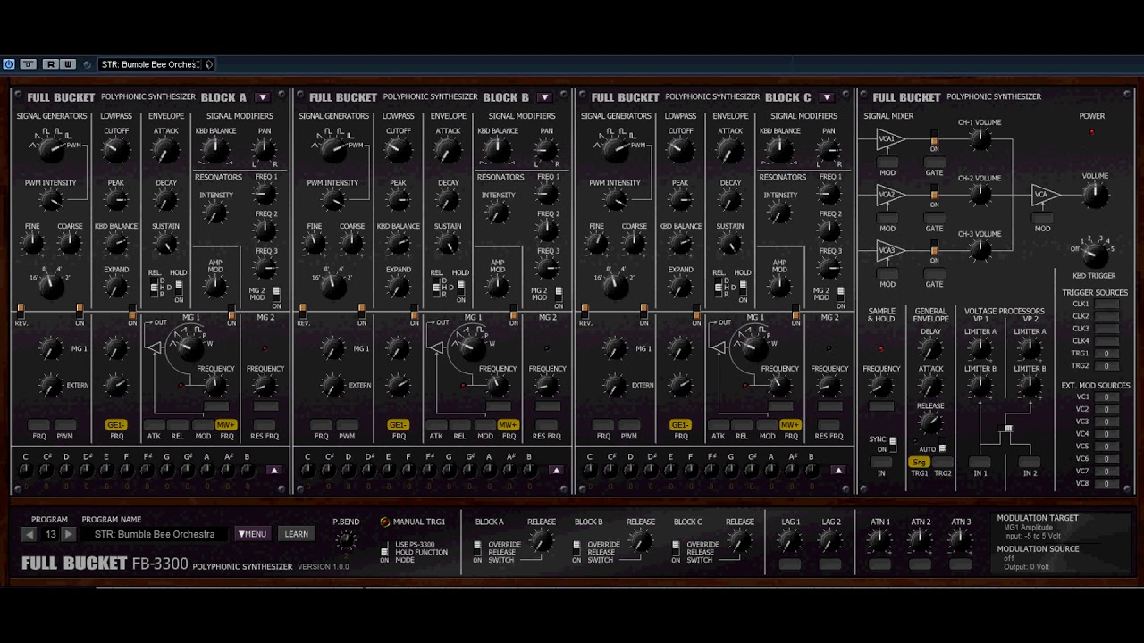Open Block C dropdown menu arrow
1144x643 pixels.
tap(827, 97)
